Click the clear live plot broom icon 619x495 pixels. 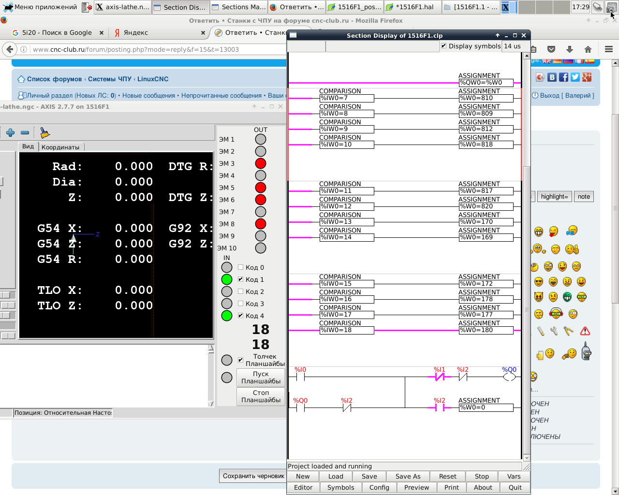click(44, 132)
